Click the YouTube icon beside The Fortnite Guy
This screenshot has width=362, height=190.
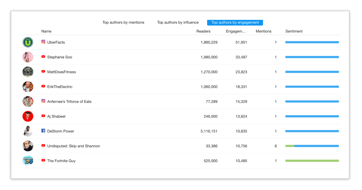(x=43, y=160)
